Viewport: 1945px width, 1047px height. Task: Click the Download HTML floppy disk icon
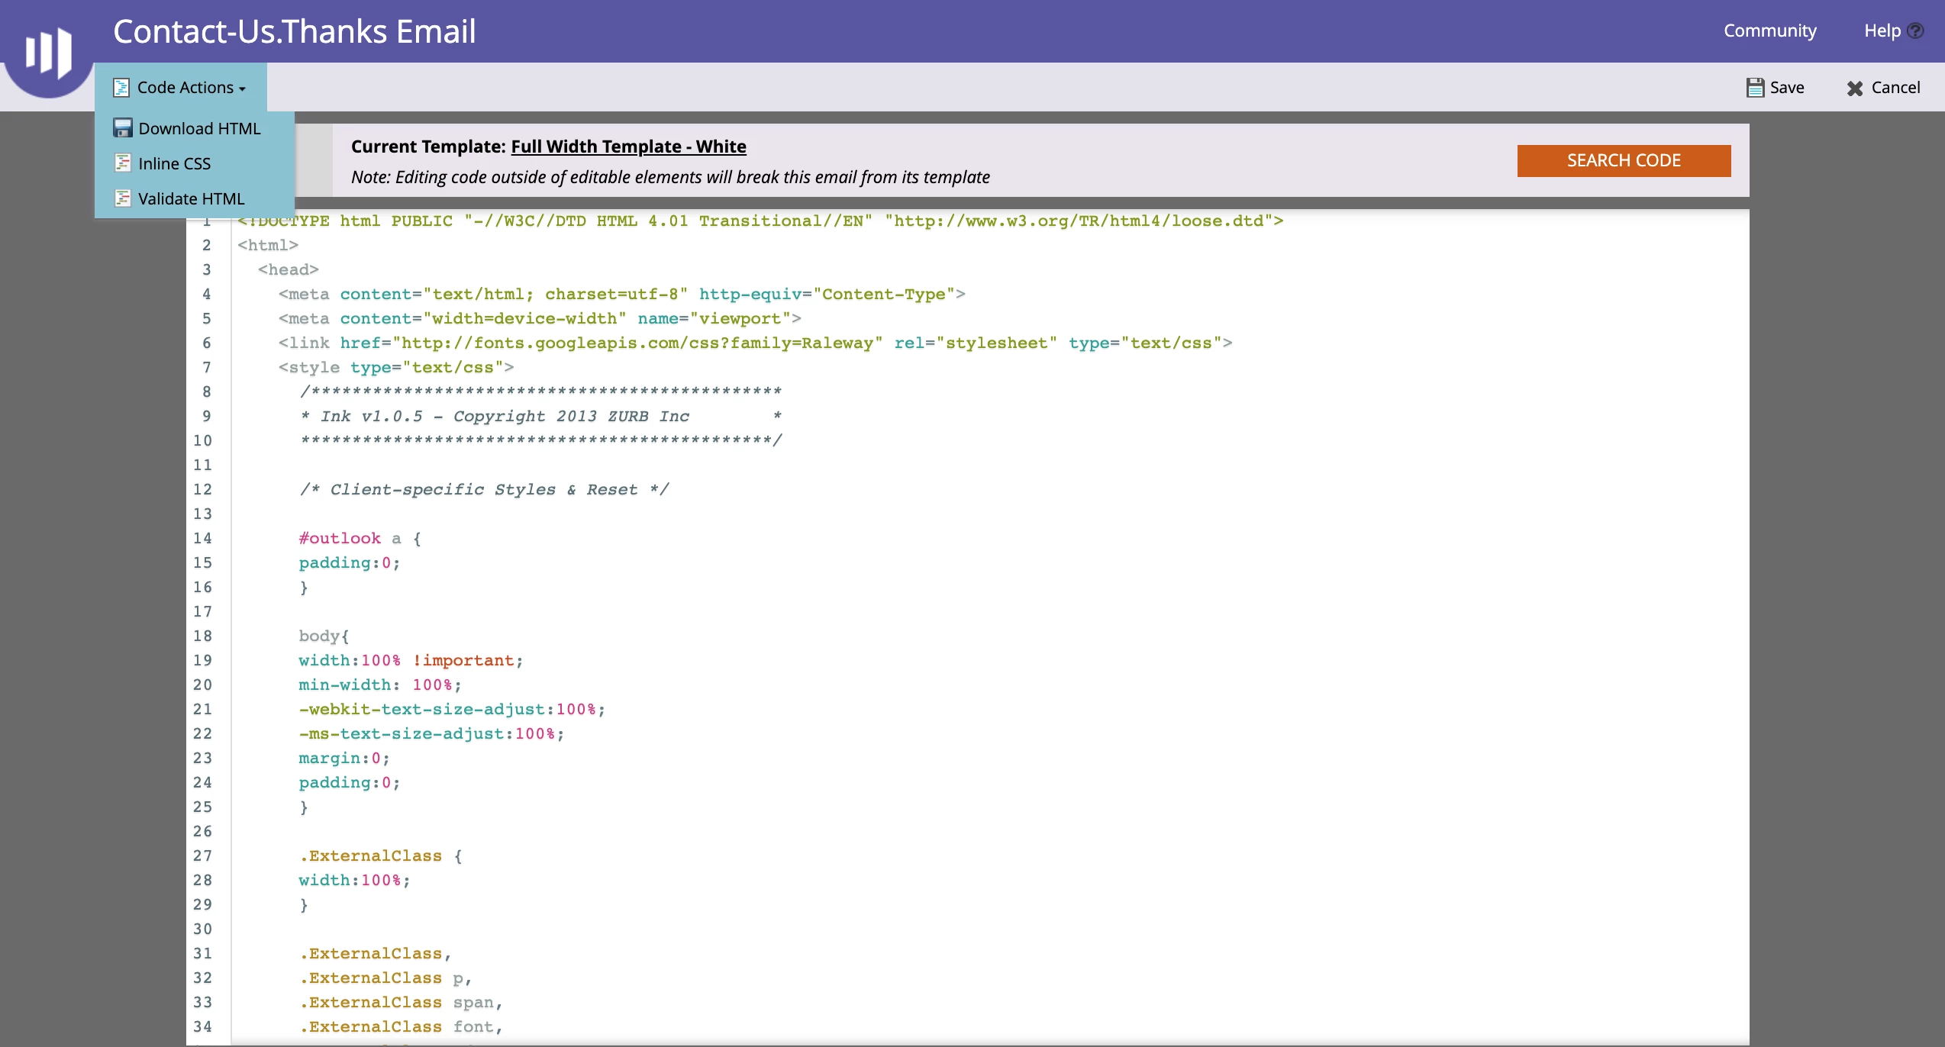(122, 128)
